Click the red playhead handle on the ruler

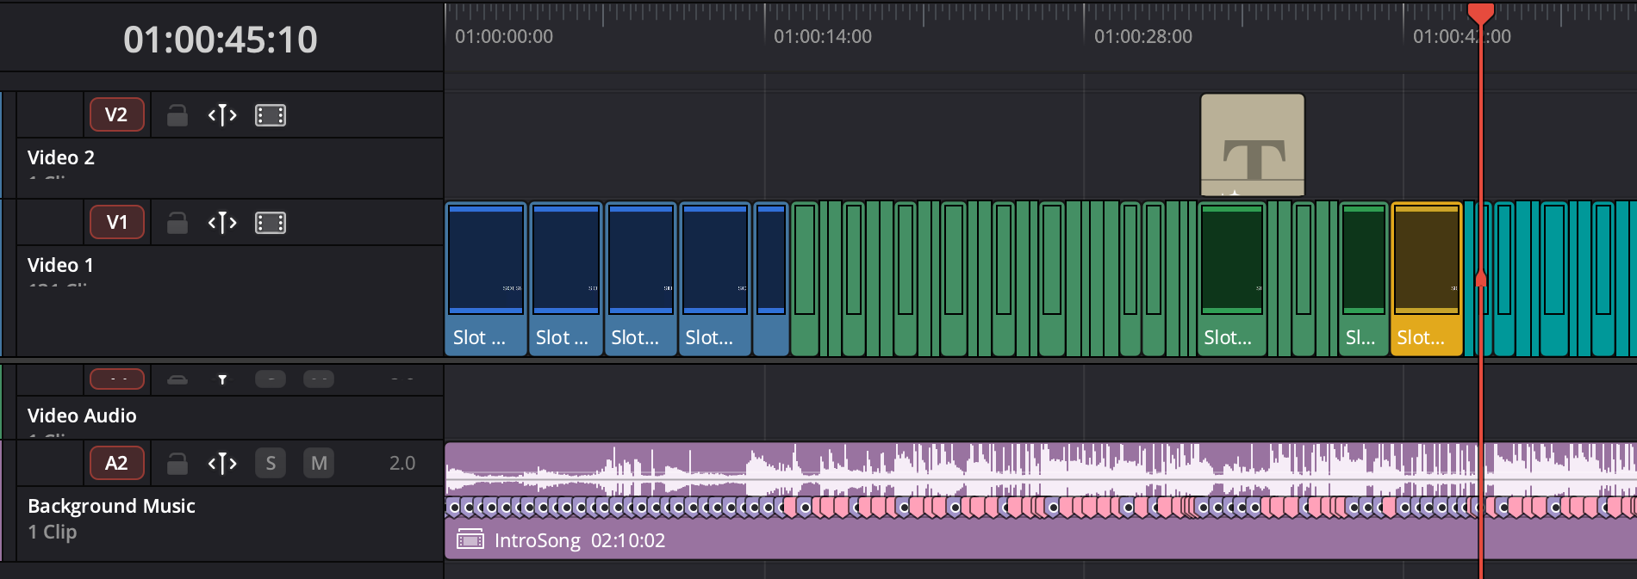point(1481,13)
